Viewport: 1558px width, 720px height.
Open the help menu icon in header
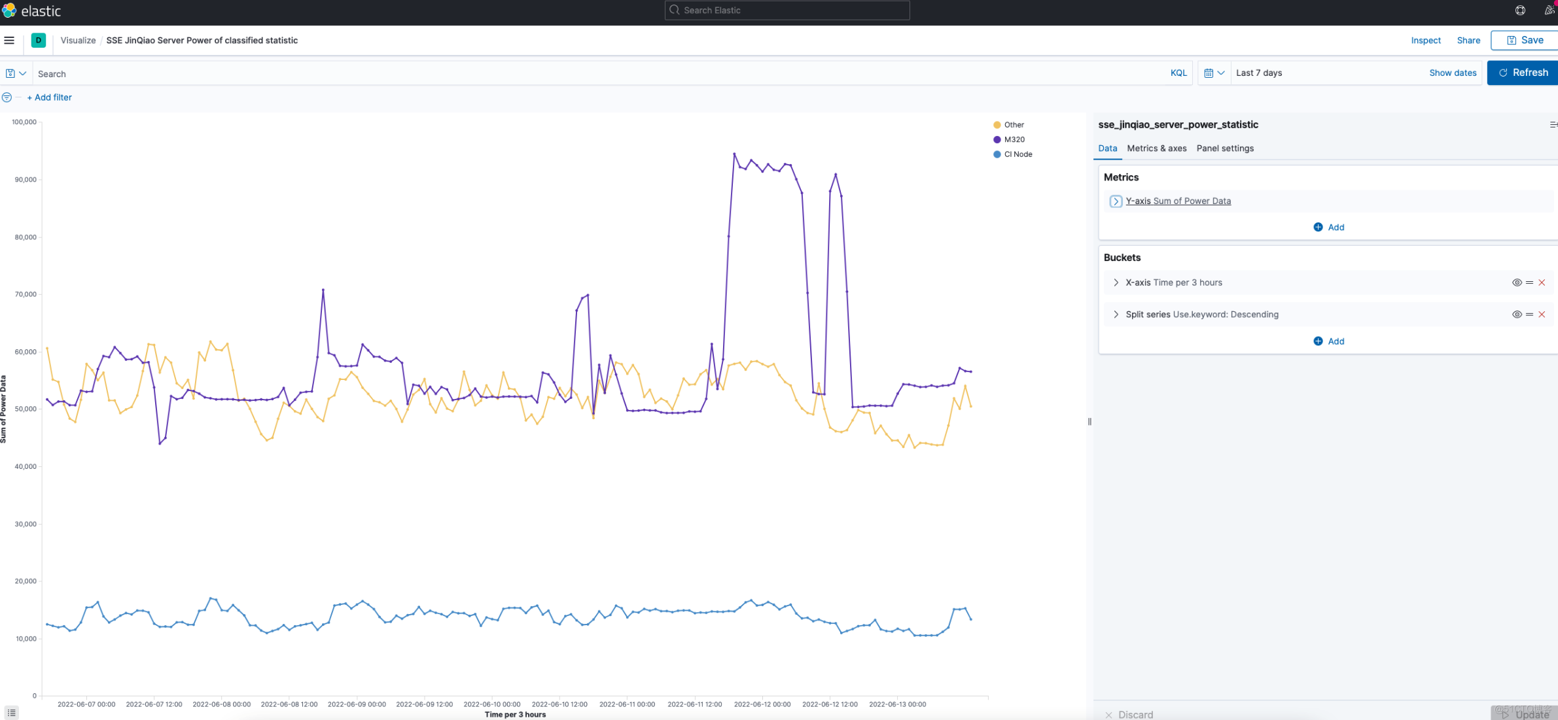tap(1520, 10)
